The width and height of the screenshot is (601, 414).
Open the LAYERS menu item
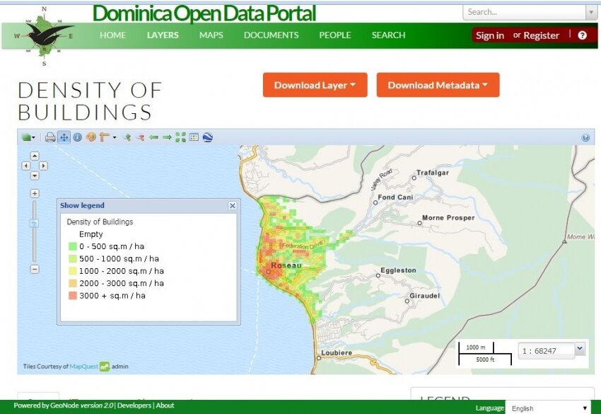[163, 35]
